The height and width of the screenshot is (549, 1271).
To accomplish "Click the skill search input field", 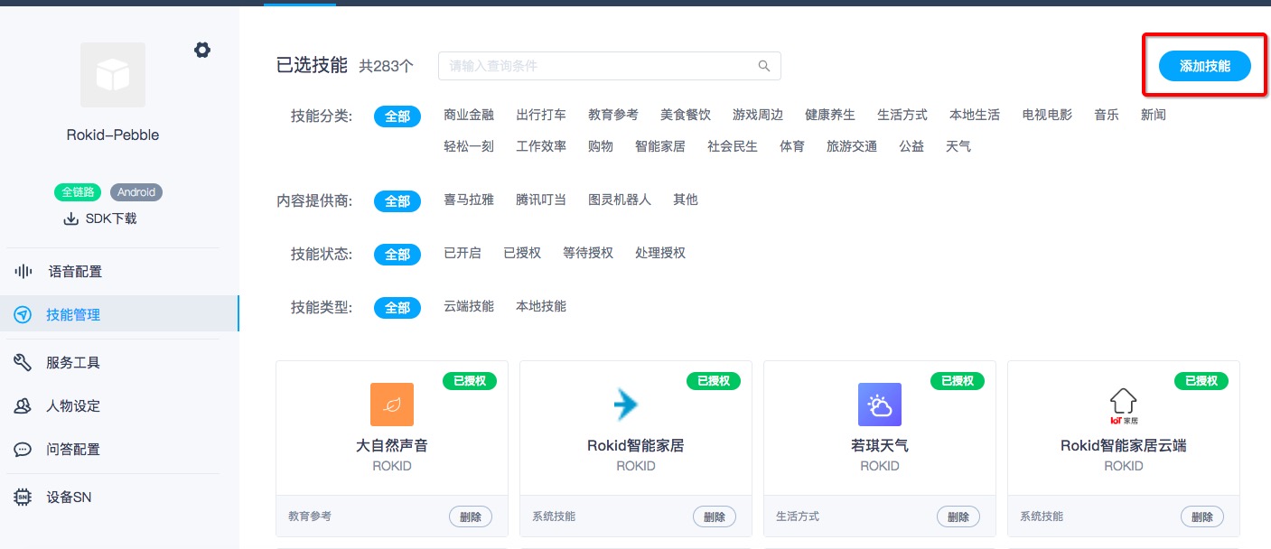I will [610, 66].
